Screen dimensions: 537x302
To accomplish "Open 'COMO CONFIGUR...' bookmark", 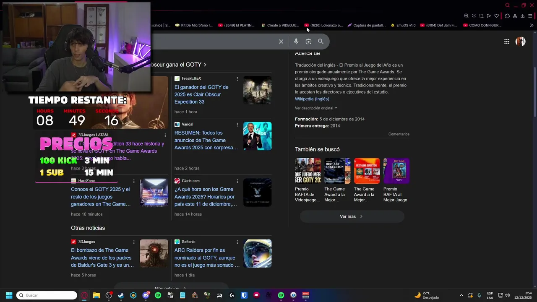I will pos(482,25).
